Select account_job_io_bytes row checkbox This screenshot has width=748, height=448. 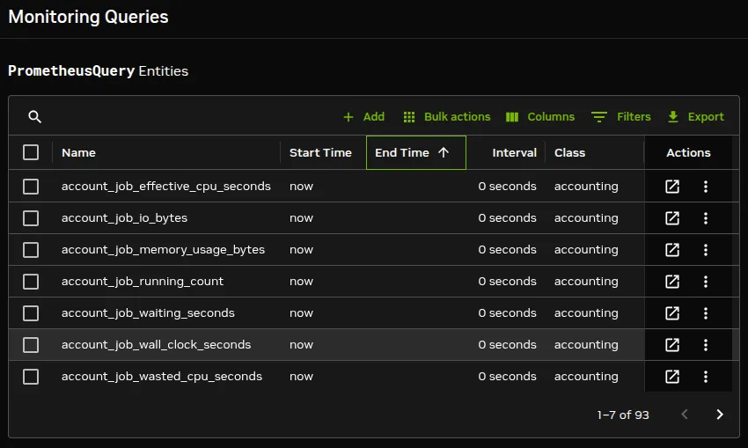(31, 218)
